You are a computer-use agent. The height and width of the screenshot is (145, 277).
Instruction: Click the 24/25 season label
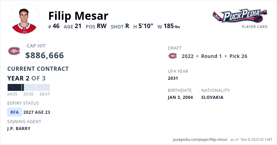(12, 94)
